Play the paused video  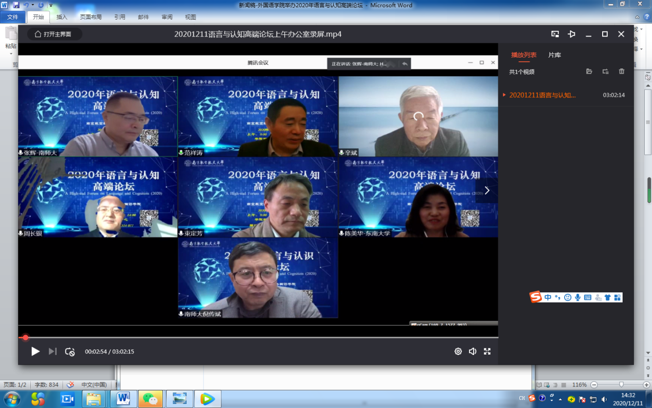[35, 351]
